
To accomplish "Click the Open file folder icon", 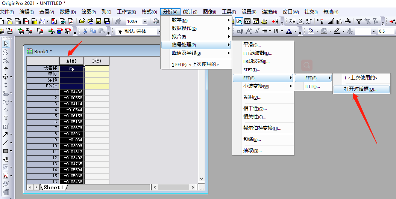I will click(82, 21).
